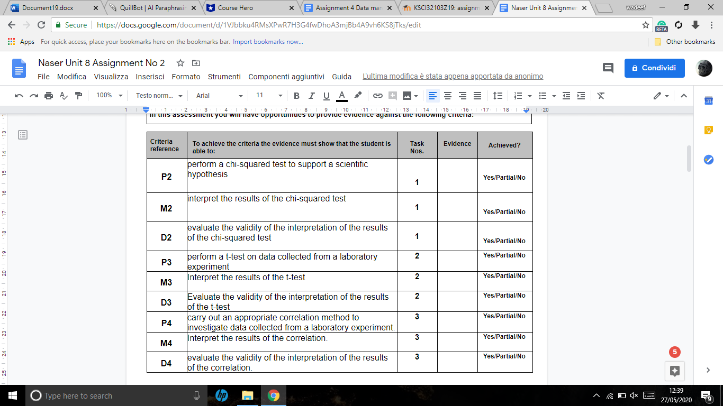The width and height of the screenshot is (723, 406).
Task: Toggle the bulleted list
Action: point(543,96)
